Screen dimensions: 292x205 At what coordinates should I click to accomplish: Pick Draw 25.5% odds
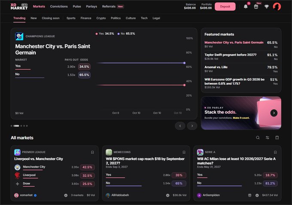click(x=87, y=184)
